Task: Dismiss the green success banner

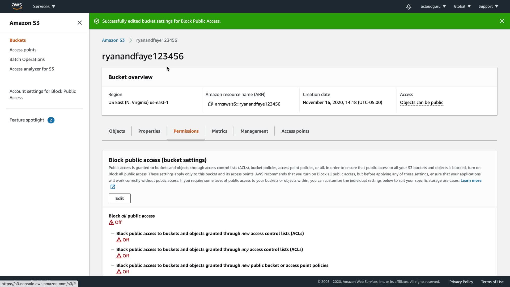Action: coord(502,21)
